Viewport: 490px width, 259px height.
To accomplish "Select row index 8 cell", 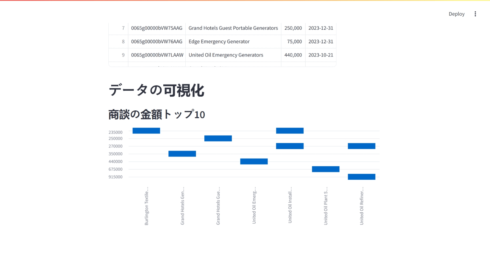I will pos(118,42).
